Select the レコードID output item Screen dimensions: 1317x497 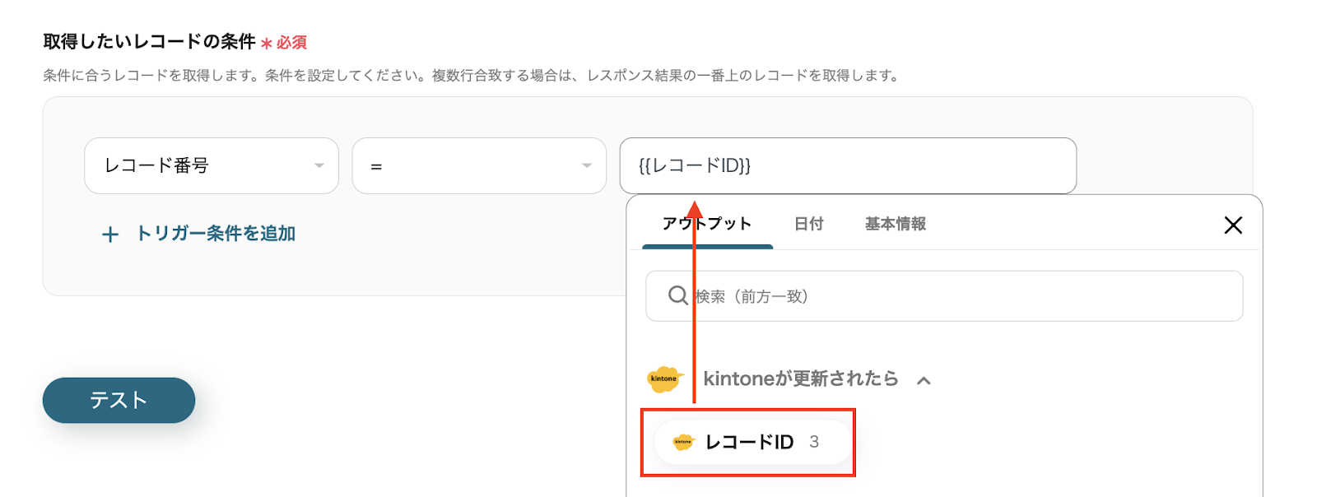[749, 443]
